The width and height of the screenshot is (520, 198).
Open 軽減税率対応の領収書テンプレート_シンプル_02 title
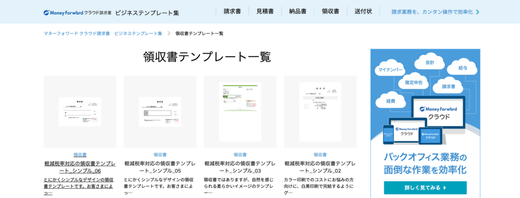pos(320,167)
